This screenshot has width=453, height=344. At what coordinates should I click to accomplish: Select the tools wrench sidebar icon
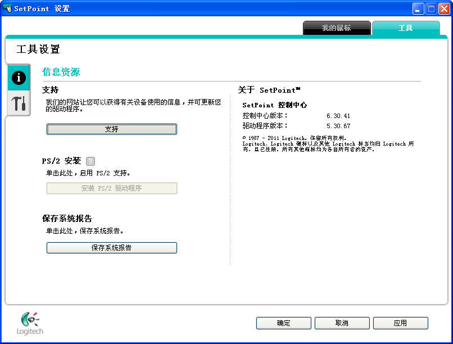tap(19, 103)
